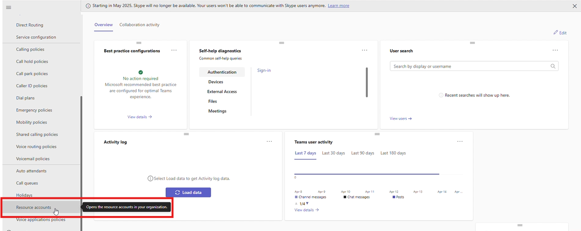Grab Activity log card drag handle
This screenshot has width=581, height=231.
tap(187, 134)
